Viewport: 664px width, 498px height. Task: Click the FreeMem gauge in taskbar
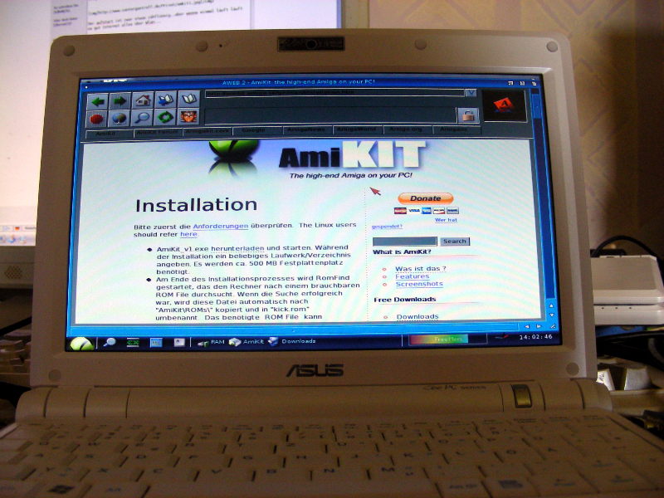447,339
